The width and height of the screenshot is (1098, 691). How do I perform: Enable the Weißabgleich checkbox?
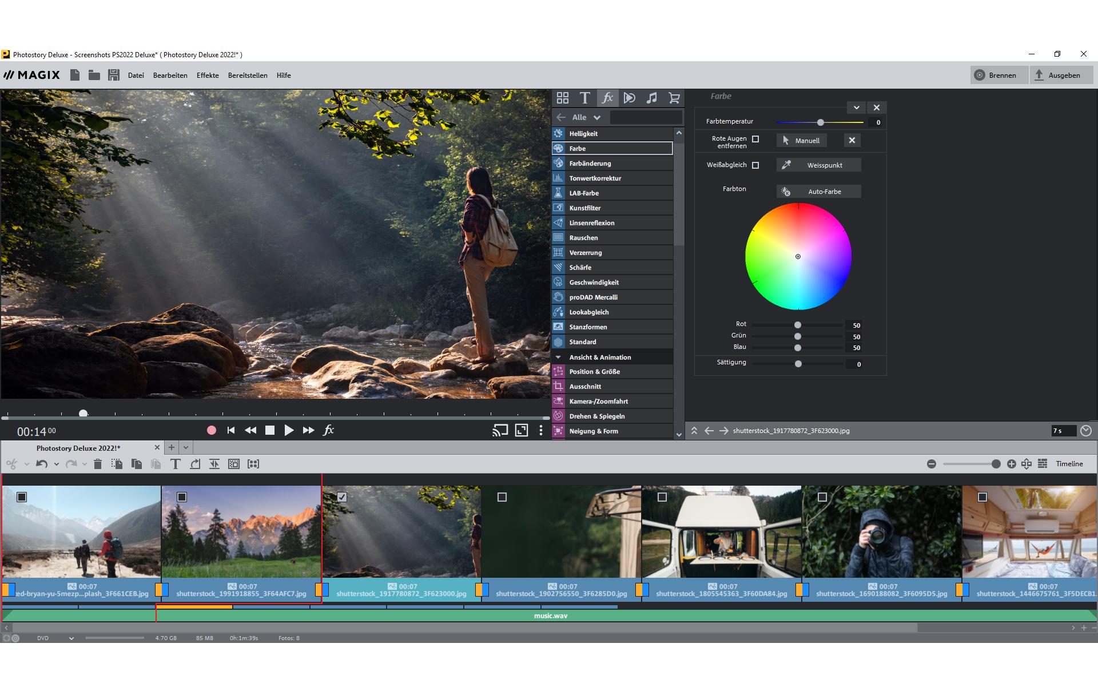[755, 165]
